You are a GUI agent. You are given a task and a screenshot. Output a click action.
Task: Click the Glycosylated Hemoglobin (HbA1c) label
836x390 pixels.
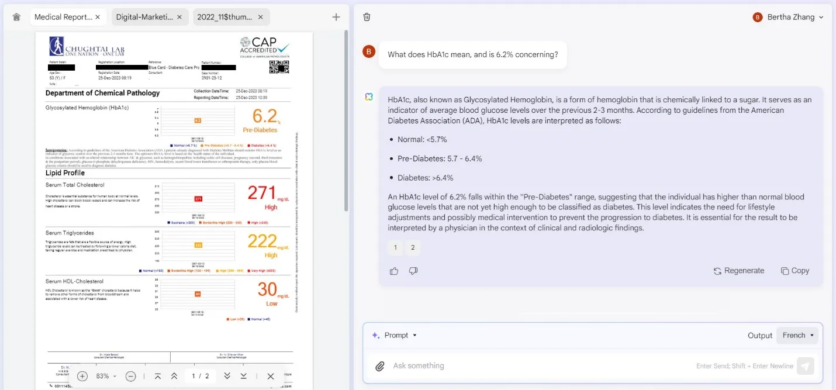point(87,108)
